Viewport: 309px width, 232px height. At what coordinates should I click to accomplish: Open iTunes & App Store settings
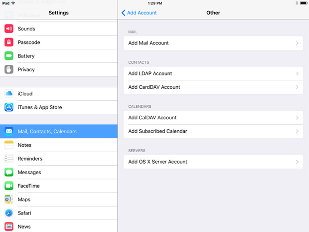59,107
